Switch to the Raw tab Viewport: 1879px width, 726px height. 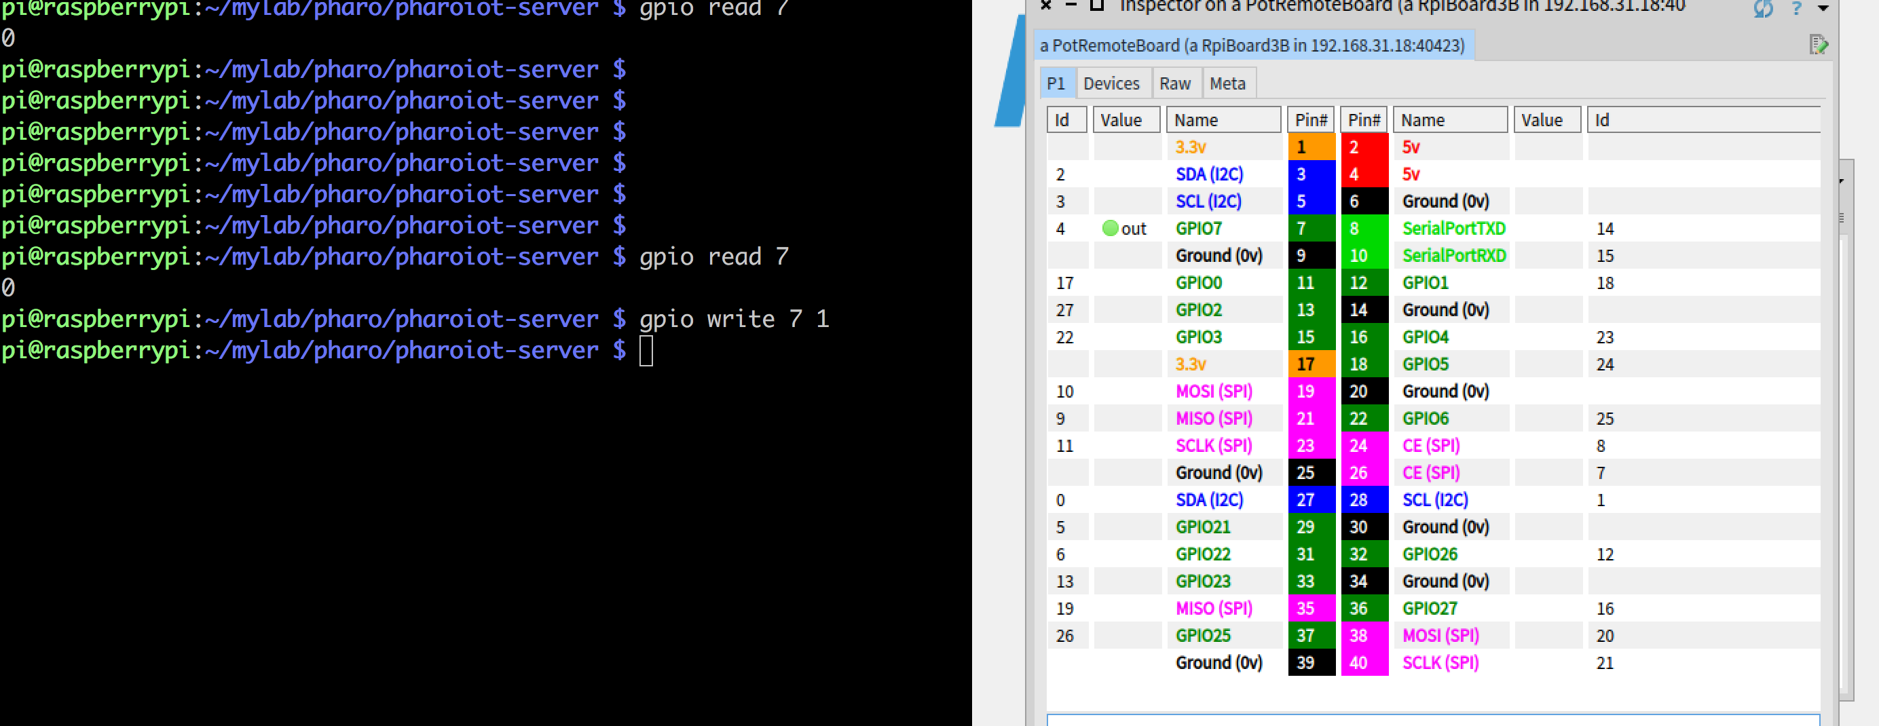point(1175,84)
